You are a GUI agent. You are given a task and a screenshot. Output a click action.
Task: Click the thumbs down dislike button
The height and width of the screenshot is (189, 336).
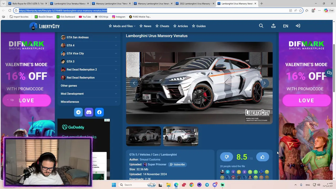(227, 157)
